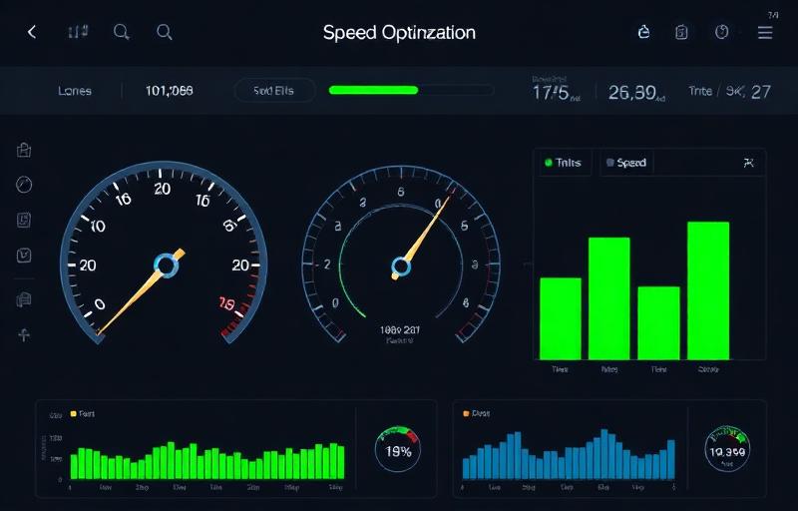
Task: Open the hamburger menu at top right
Action: (x=765, y=32)
